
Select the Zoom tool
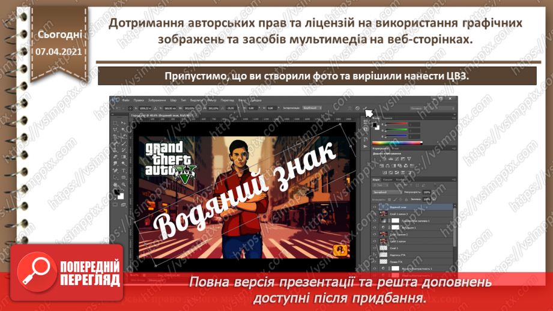coord(124,184)
